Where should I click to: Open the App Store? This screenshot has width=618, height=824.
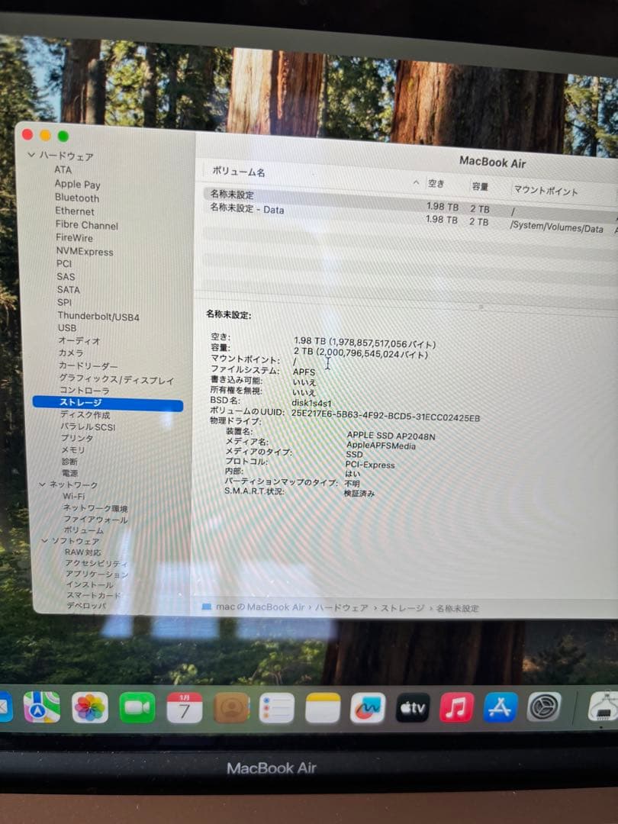pyautogui.click(x=500, y=708)
